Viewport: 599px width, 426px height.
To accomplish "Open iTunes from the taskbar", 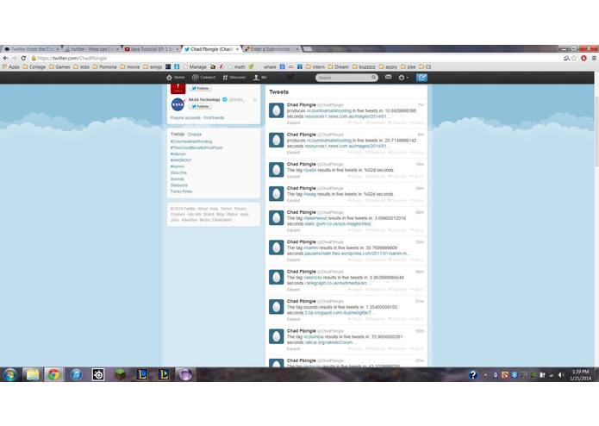I will point(76,375).
